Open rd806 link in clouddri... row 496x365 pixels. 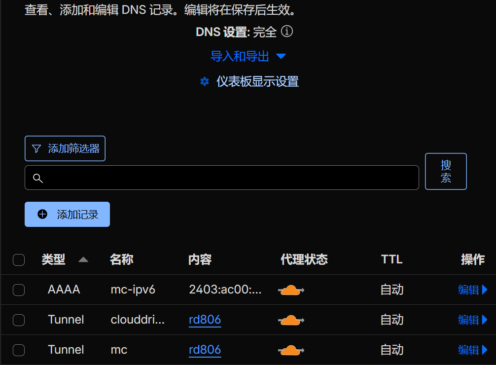[205, 320]
